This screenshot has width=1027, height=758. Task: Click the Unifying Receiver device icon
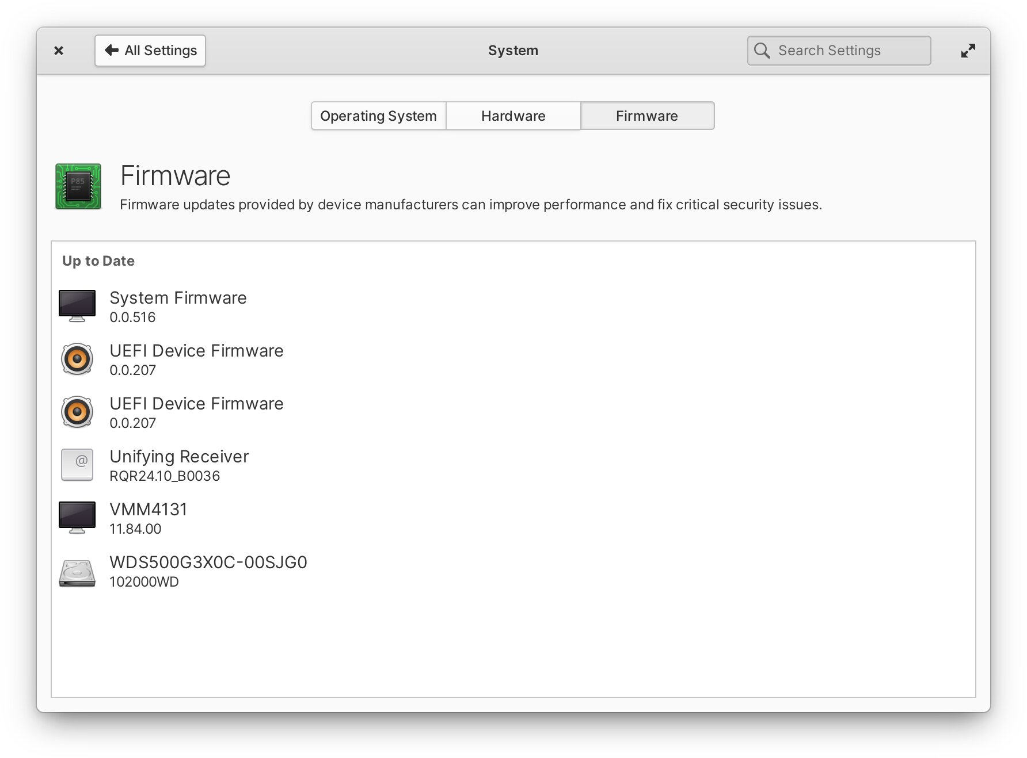(x=77, y=465)
